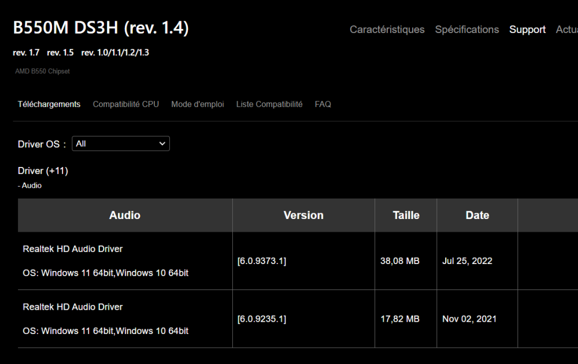Image resolution: width=578 pixels, height=364 pixels.
Task: Collapse the Driver (+11) section
Action: 43,171
